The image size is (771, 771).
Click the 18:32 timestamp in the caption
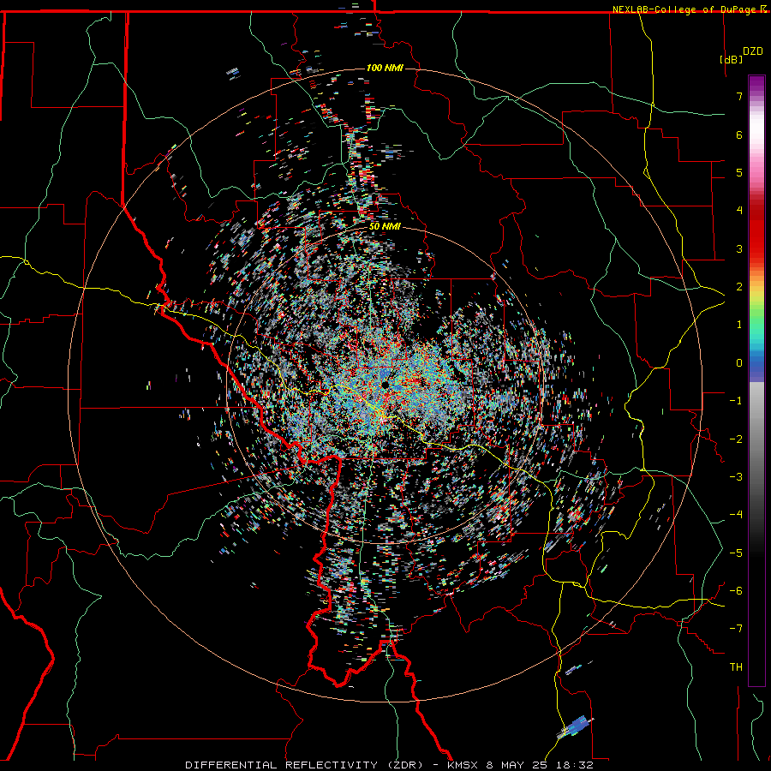click(574, 765)
